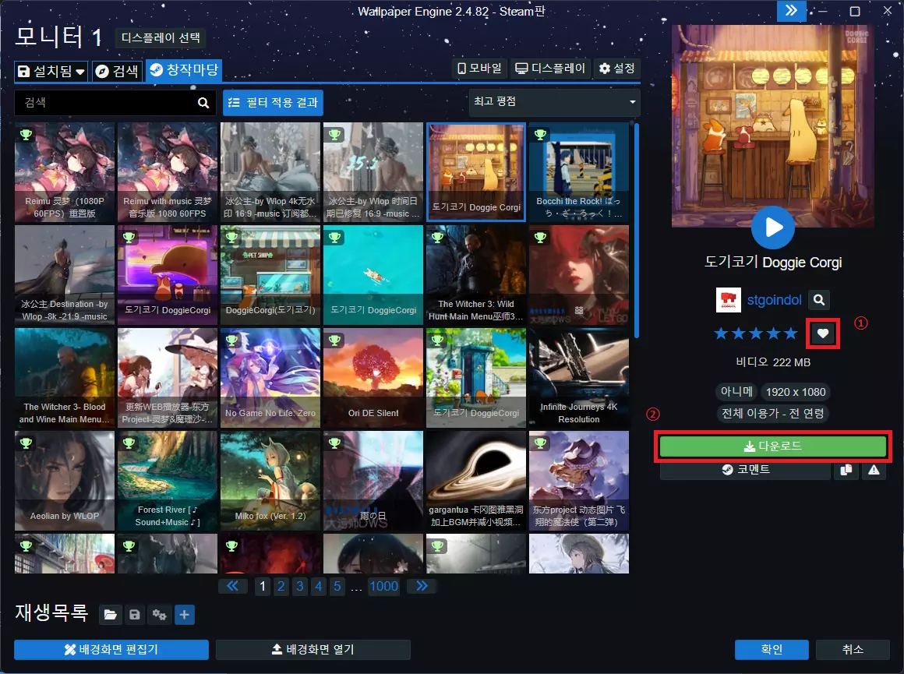Switch to the 창작마당 tab
Image resolution: width=904 pixels, height=674 pixels.
click(x=184, y=70)
